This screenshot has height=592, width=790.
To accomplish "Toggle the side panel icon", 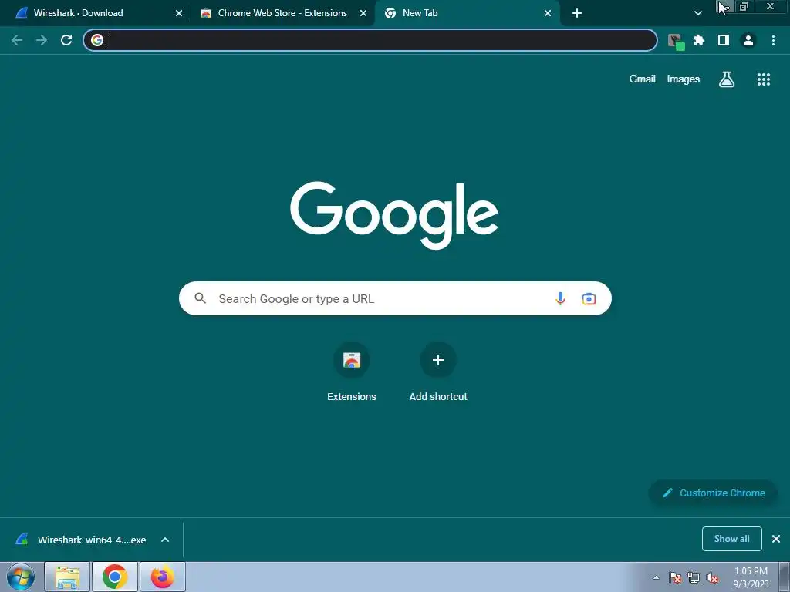I will click(x=724, y=40).
